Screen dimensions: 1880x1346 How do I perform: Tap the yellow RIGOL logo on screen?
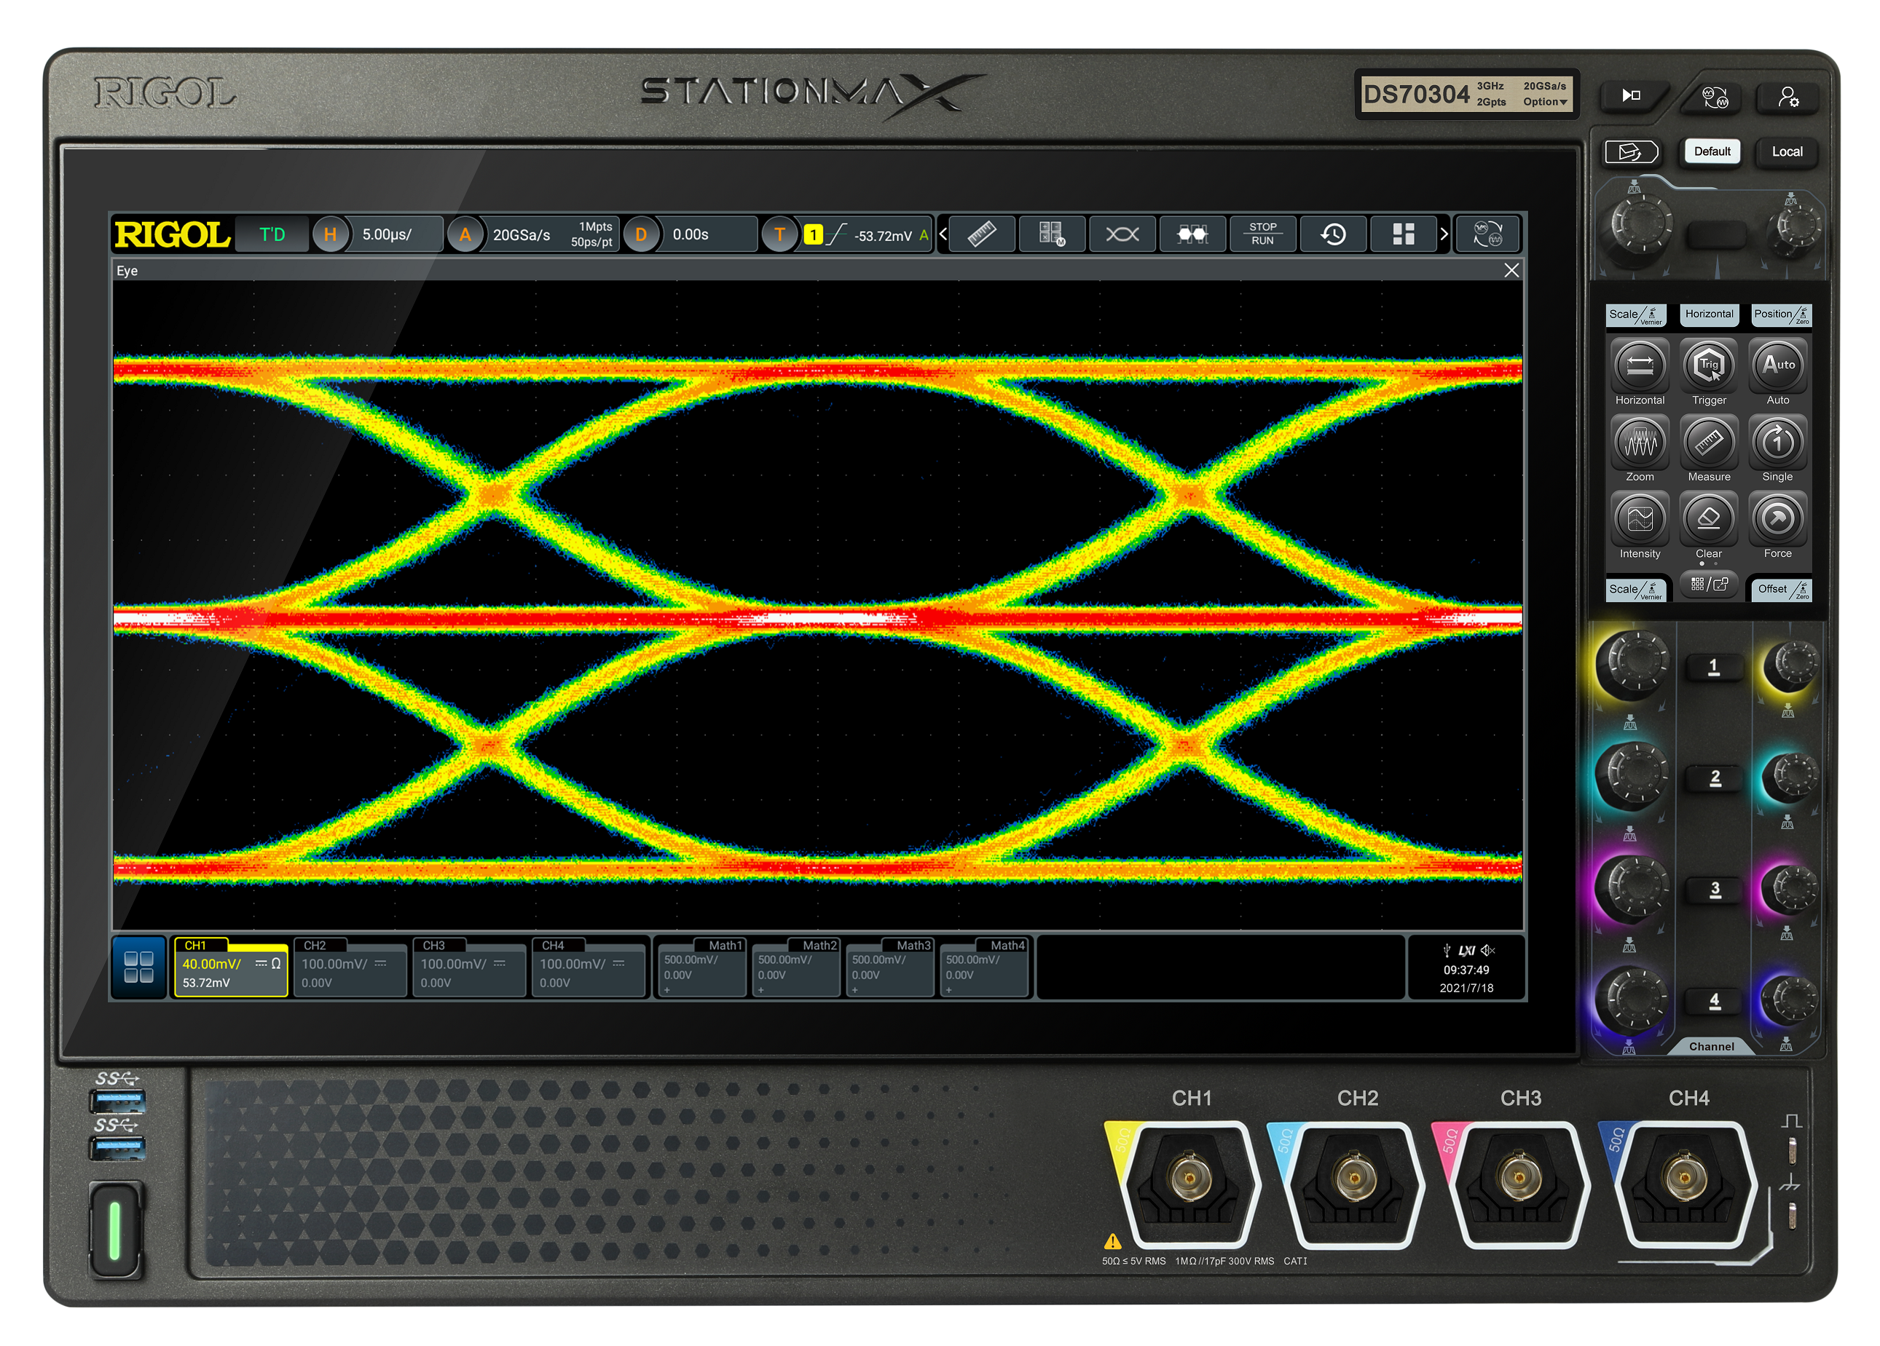point(173,234)
